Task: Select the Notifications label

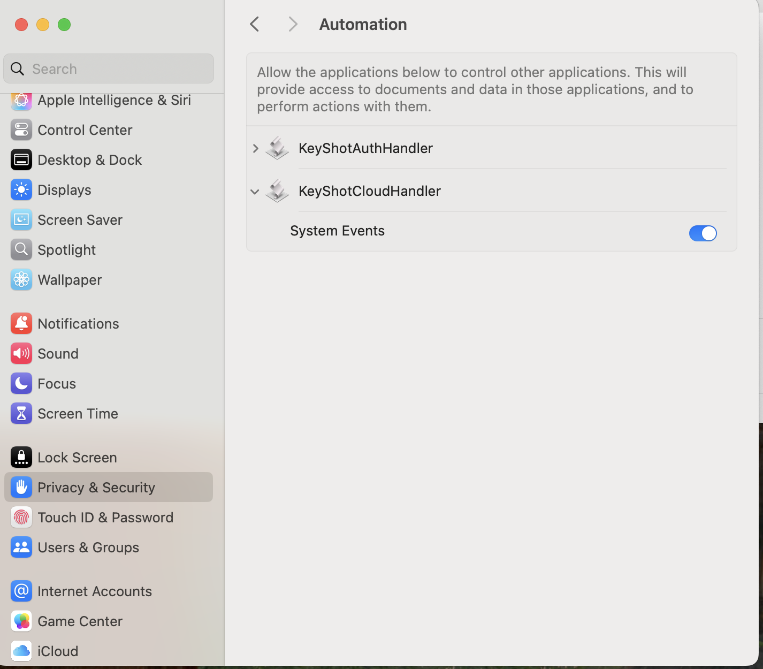Action: (x=78, y=324)
